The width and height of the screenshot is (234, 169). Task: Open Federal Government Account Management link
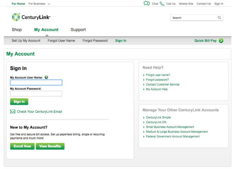pyautogui.click(x=173, y=136)
